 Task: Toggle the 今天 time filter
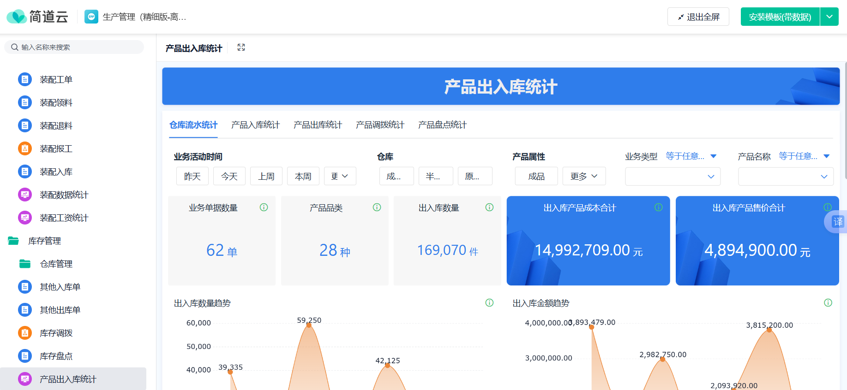pyautogui.click(x=229, y=176)
